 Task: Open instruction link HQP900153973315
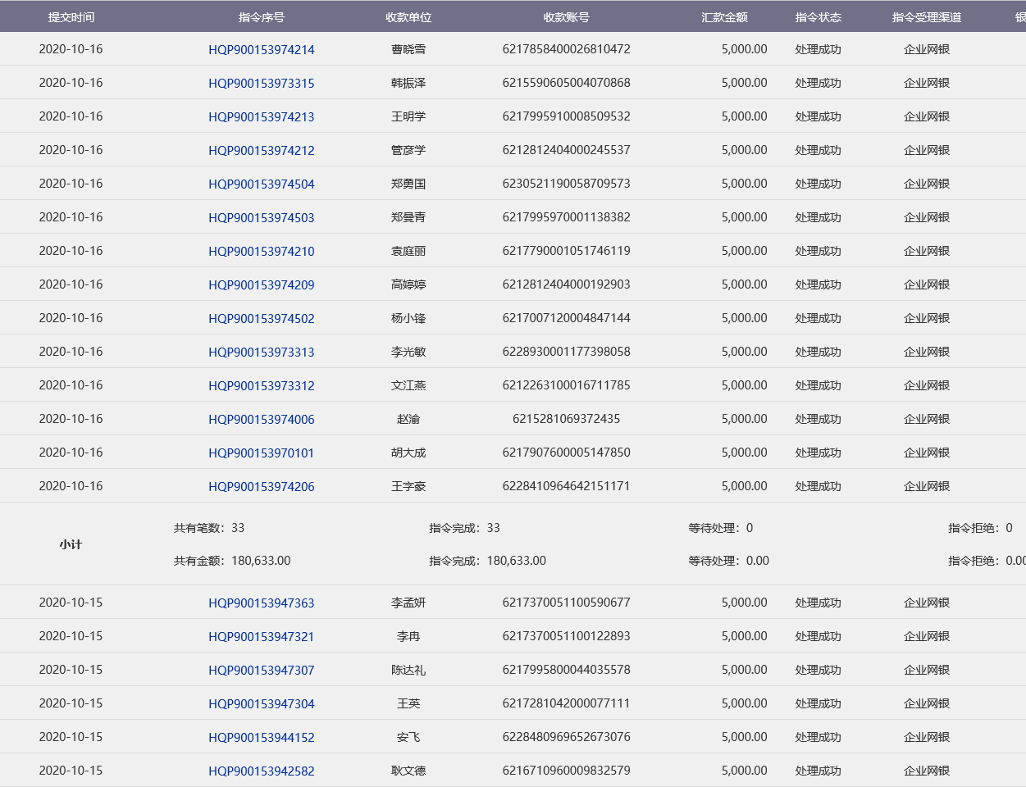261,84
